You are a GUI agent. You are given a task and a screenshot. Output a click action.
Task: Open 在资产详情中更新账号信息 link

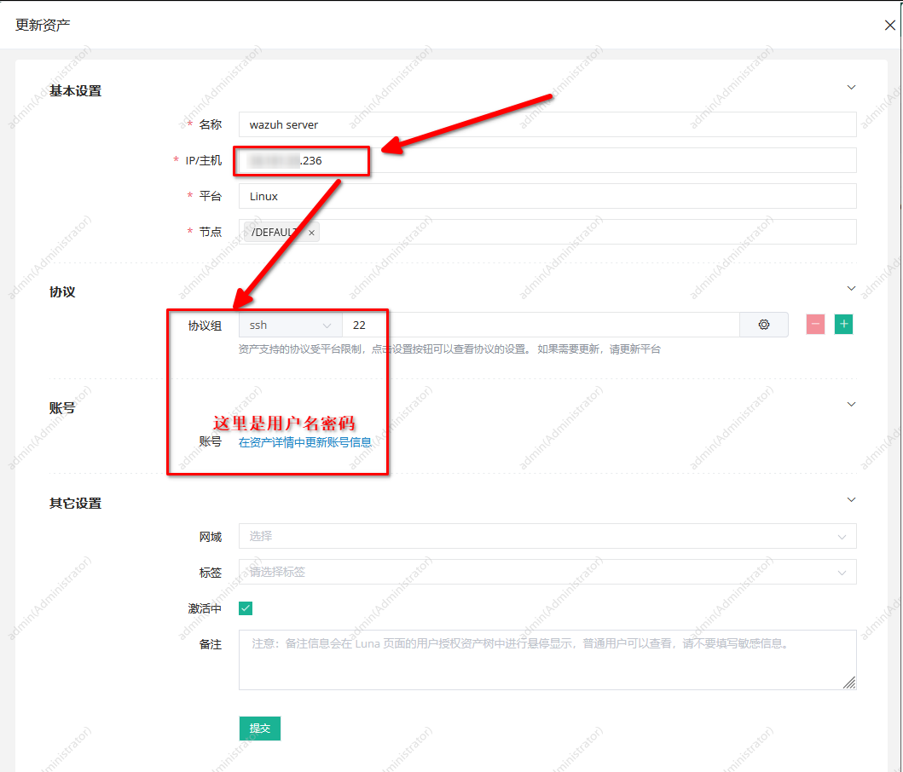click(304, 442)
